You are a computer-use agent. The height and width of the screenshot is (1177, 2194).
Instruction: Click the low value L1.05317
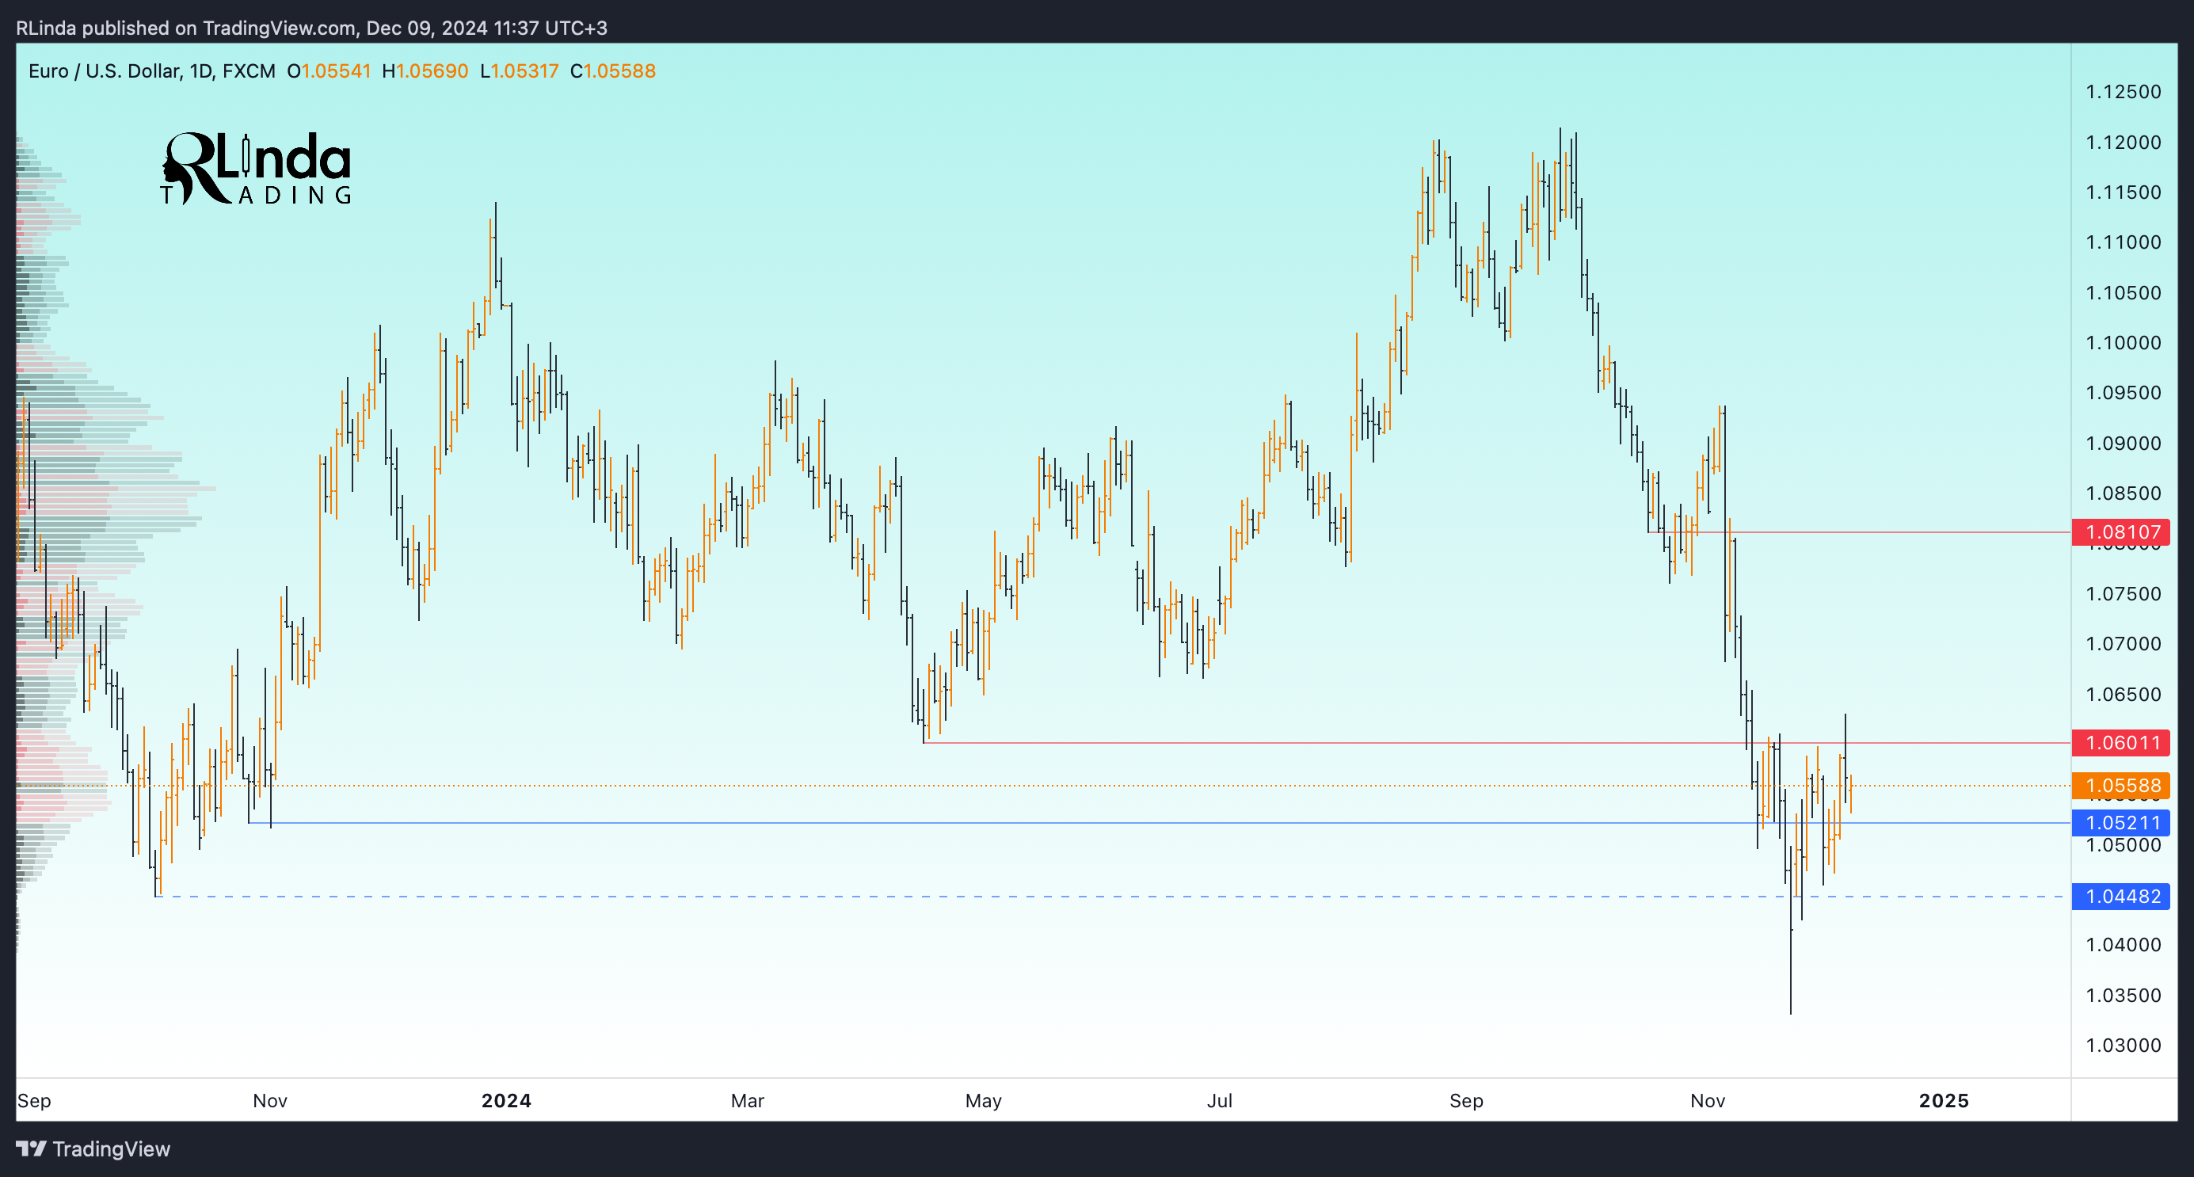[x=519, y=70]
